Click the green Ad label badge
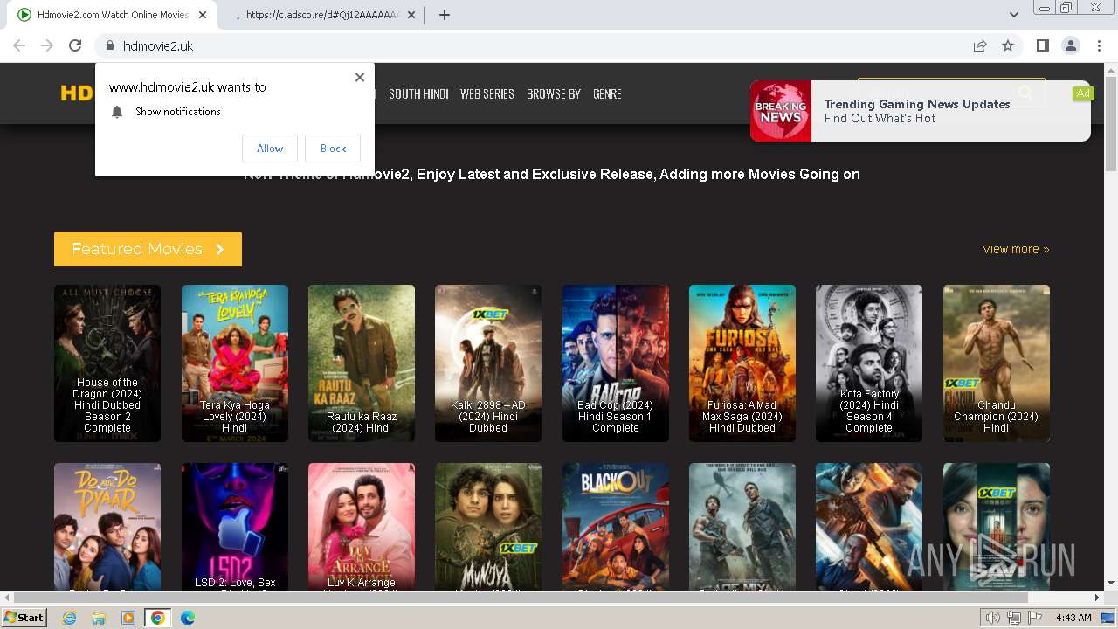The width and height of the screenshot is (1118, 629). point(1083,93)
